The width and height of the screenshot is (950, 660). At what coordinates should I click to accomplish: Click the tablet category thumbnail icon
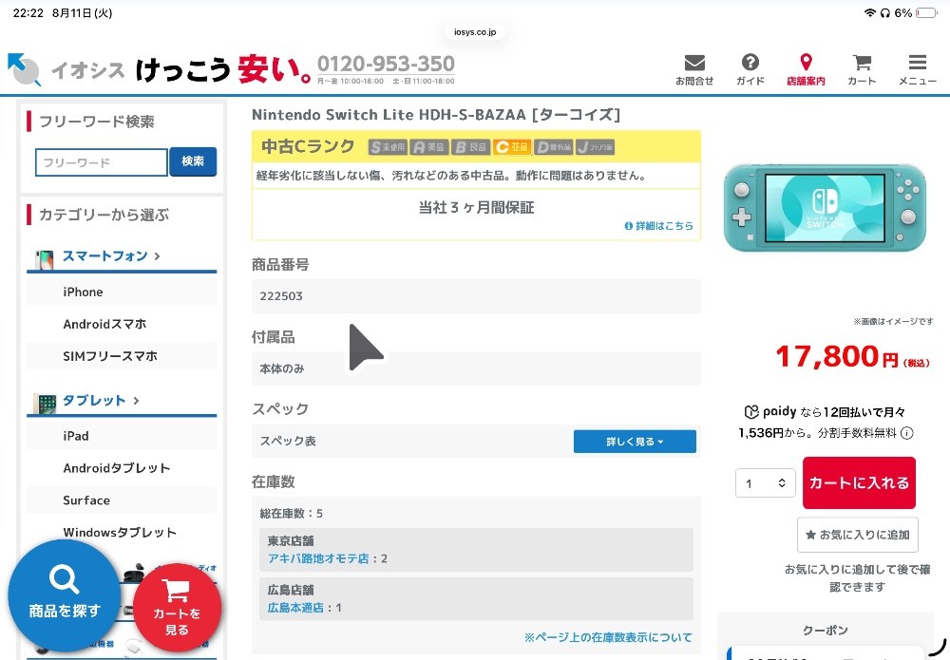point(45,404)
